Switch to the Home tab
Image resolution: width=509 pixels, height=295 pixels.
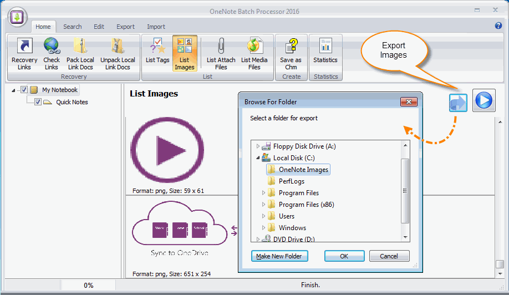coord(43,27)
